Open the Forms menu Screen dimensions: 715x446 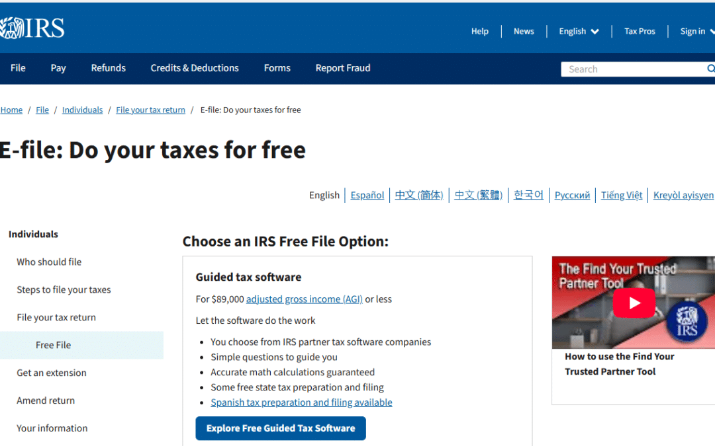pyautogui.click(x=277, y=68)
